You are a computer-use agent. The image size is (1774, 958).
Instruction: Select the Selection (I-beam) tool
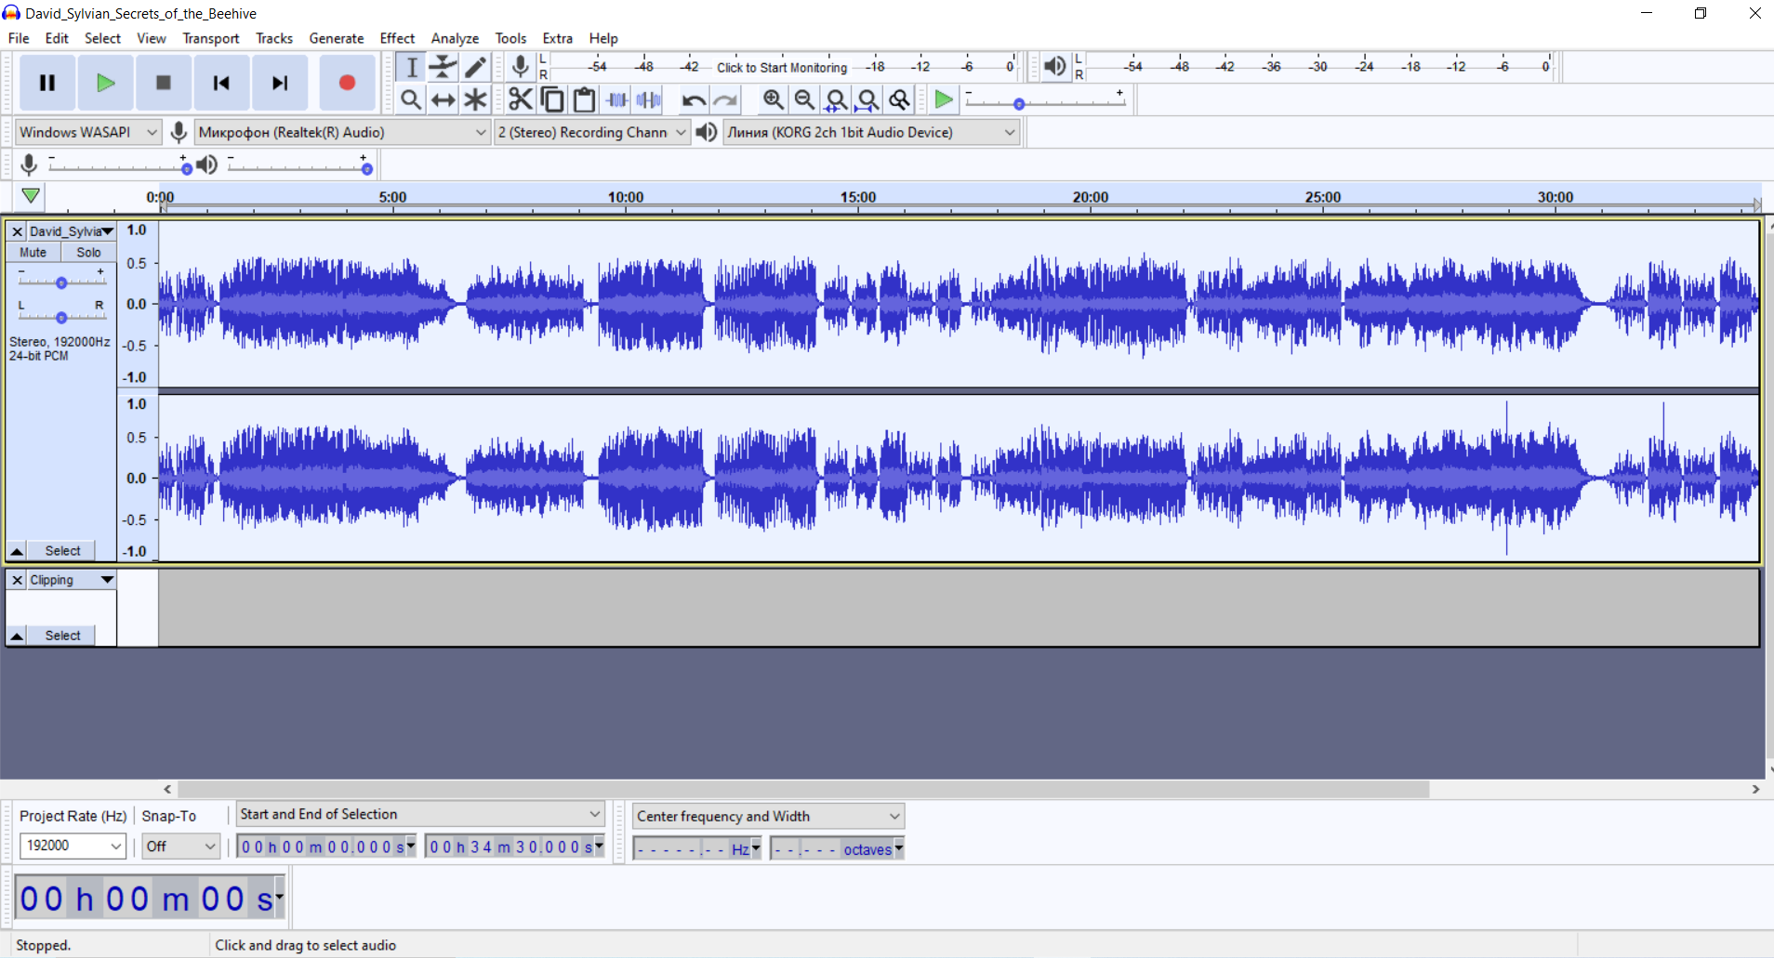tap(411, 67)
